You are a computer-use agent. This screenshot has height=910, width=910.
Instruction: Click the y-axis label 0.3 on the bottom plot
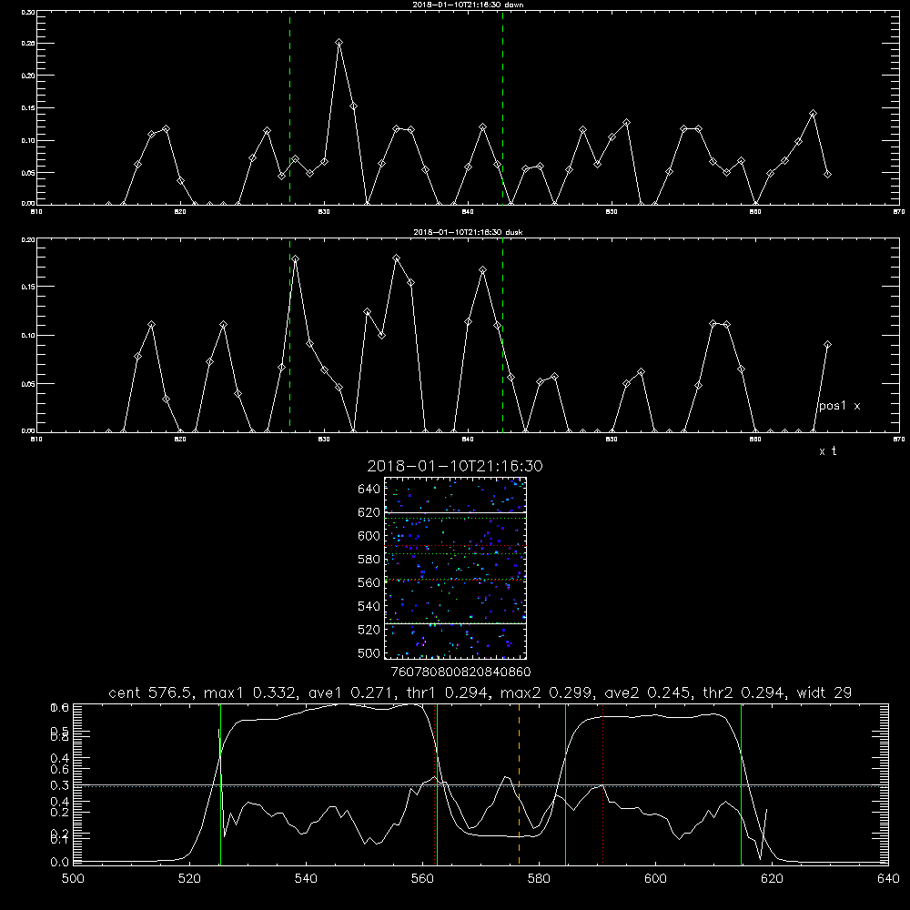point(60,785)
